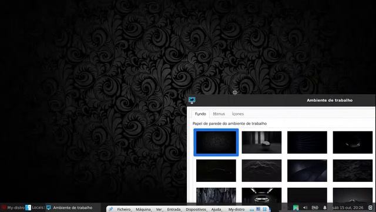Choose the dark car headlight wallpaper
This screenshot has height=212, width=376.
point(352,143)
